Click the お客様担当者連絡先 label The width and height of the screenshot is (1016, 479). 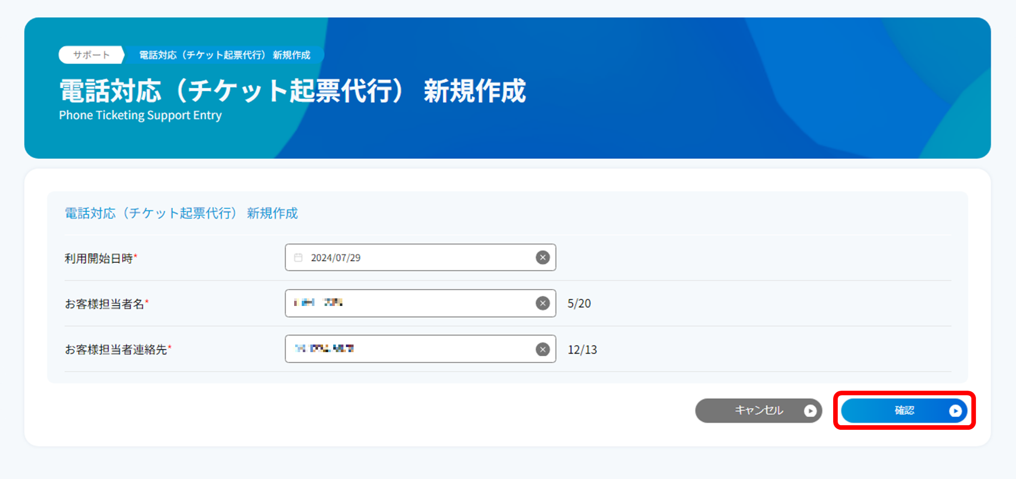pyautogui.click(x=118, y=350)
